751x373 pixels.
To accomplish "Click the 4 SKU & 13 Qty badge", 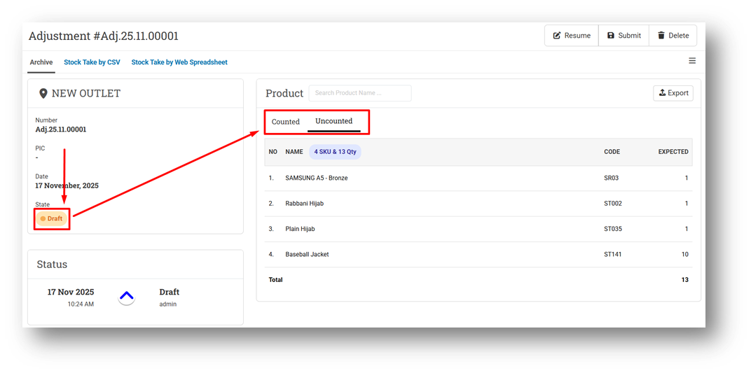I will click(x=335, y=152).
